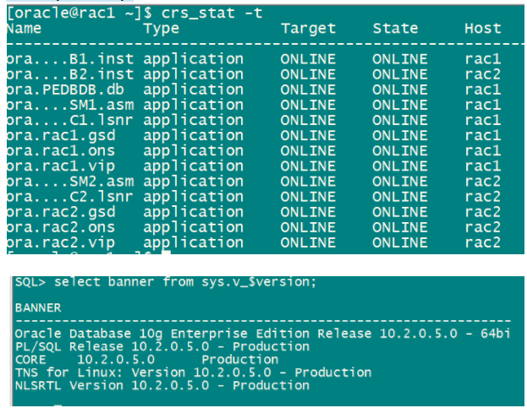Click the ora....B2.inst resource name
Viewport: 527px width, 408px height.
pyautogui.click(x=70, y=74)
